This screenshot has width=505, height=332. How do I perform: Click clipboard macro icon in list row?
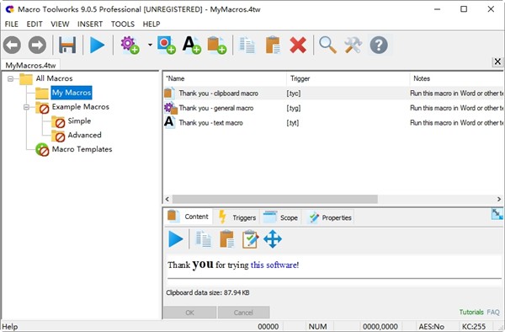tap(169, 93)
